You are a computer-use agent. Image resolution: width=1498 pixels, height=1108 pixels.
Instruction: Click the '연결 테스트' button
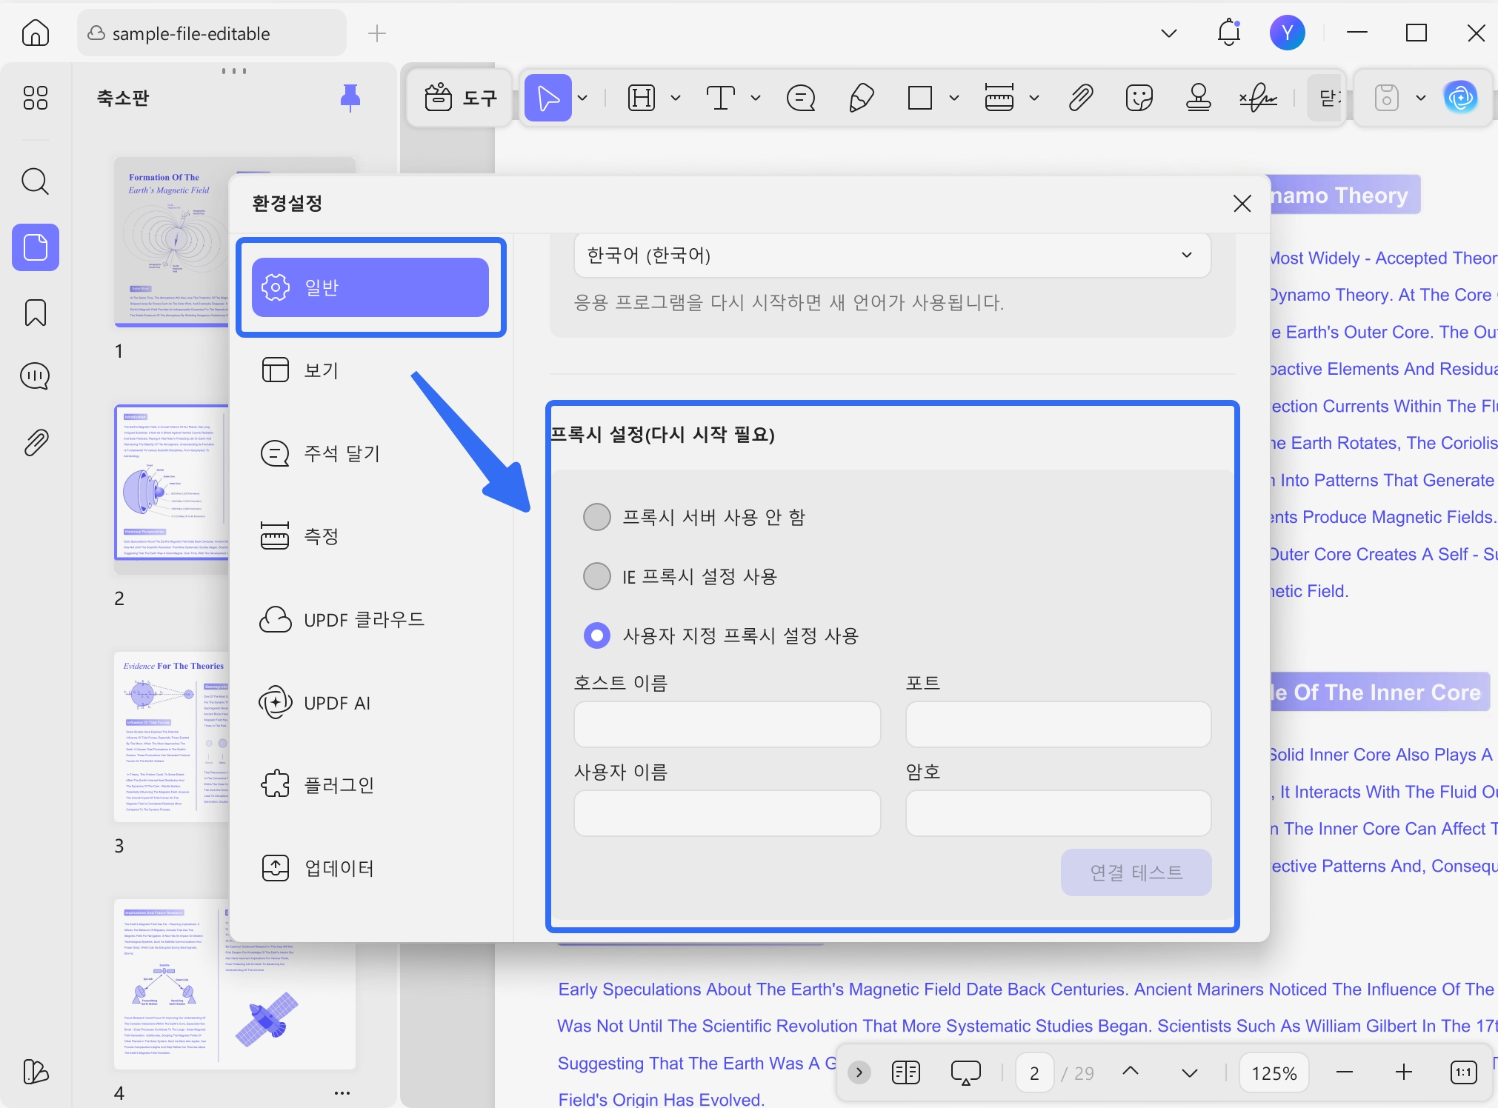pos(1136,872)
